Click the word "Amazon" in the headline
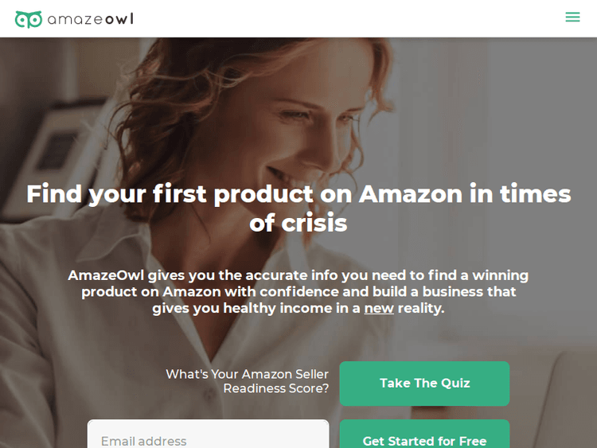The height and width of the screenshot is (448, 597). click(411, 193)
